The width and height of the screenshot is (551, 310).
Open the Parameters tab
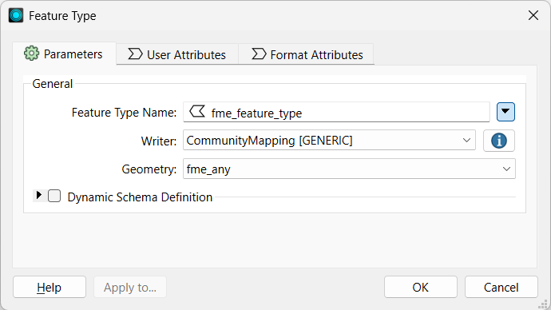(64, 54)
